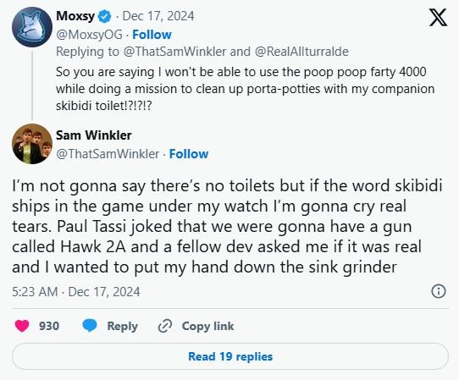Click Read 19 replies button
The image size is (459, 380).
(x=230, y=356)
